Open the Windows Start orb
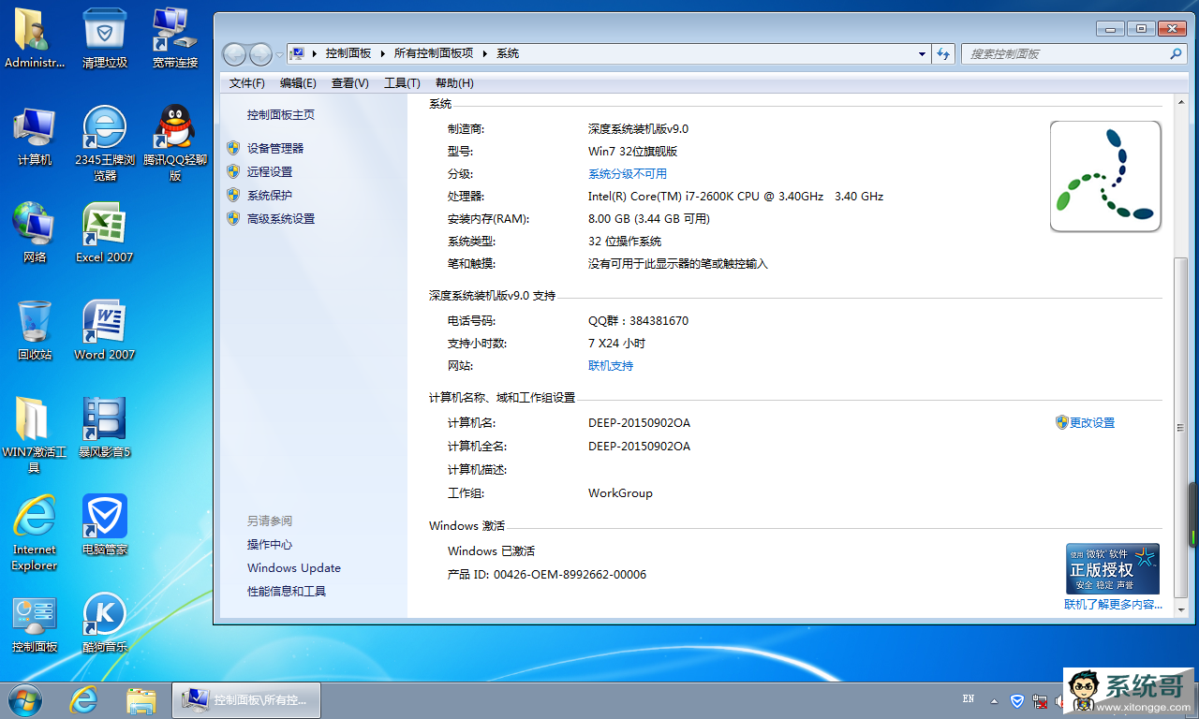The image size is (1199, 719). pyautogui.click(x=25, y=699)
